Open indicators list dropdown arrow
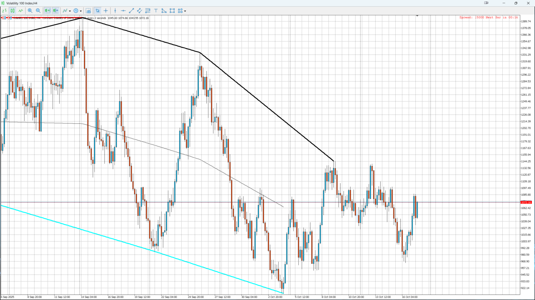 click(x=70, y=11)
